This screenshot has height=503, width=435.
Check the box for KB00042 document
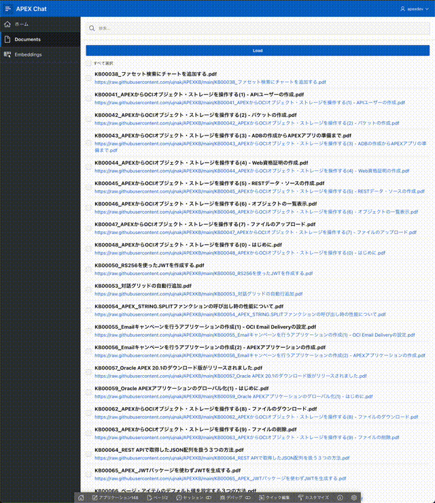point(89,119)
